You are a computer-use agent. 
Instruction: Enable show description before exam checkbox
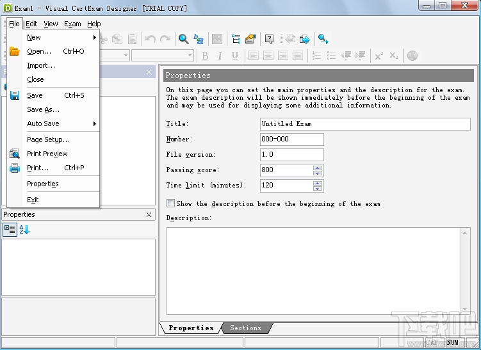pos(170,203)
